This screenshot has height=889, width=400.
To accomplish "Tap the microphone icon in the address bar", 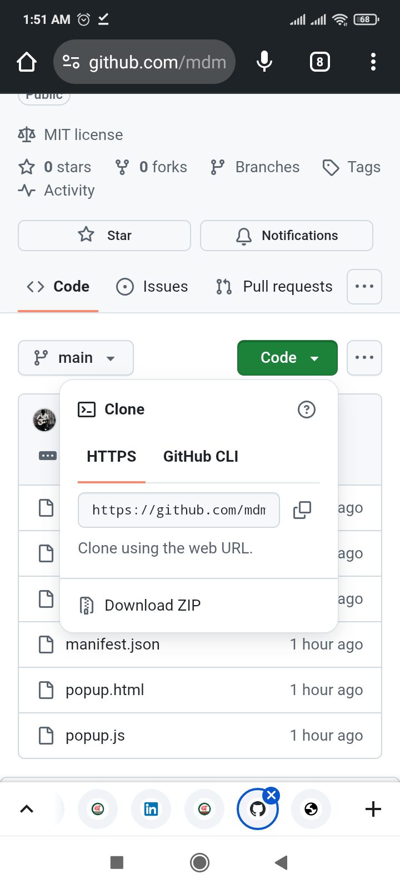I will (x=264, y=62).
